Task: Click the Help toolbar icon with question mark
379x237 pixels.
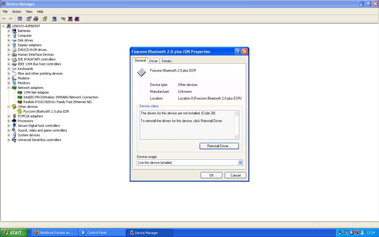Action: pos(45,19)
